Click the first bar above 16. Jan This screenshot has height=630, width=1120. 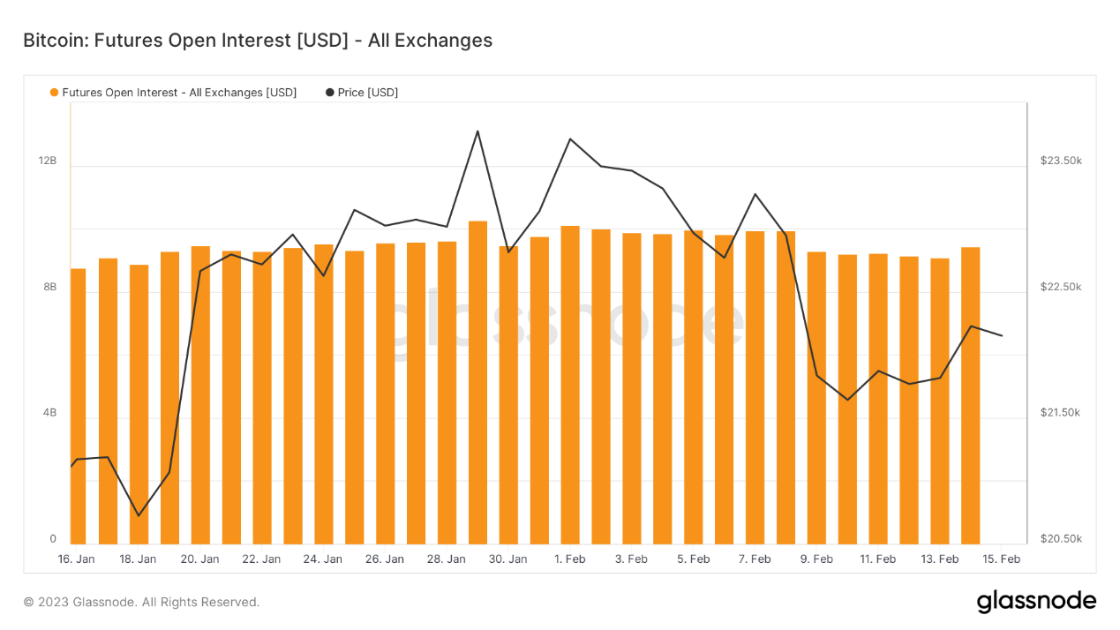point(77,397)
